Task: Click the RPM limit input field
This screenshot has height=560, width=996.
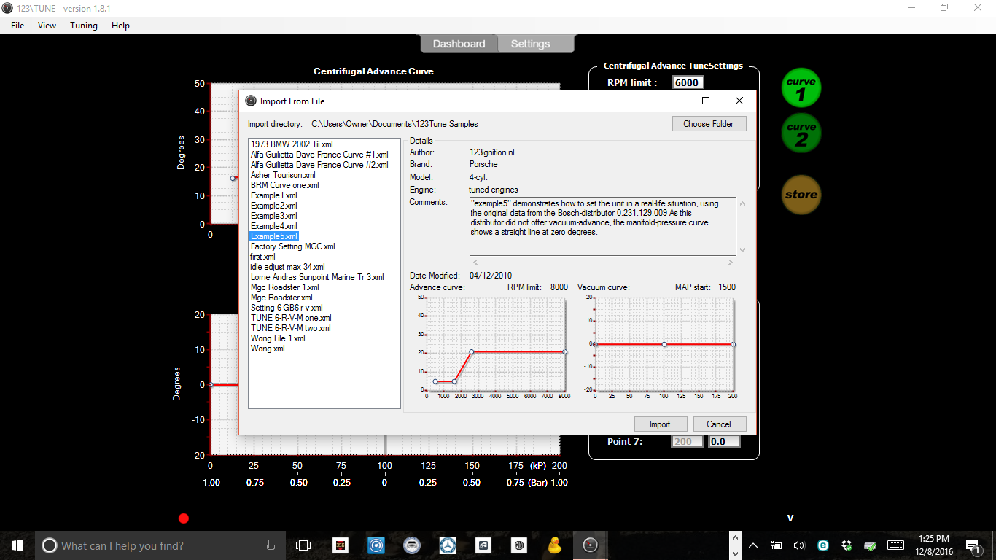Action: pyautogui.click(x=687, y=83)
